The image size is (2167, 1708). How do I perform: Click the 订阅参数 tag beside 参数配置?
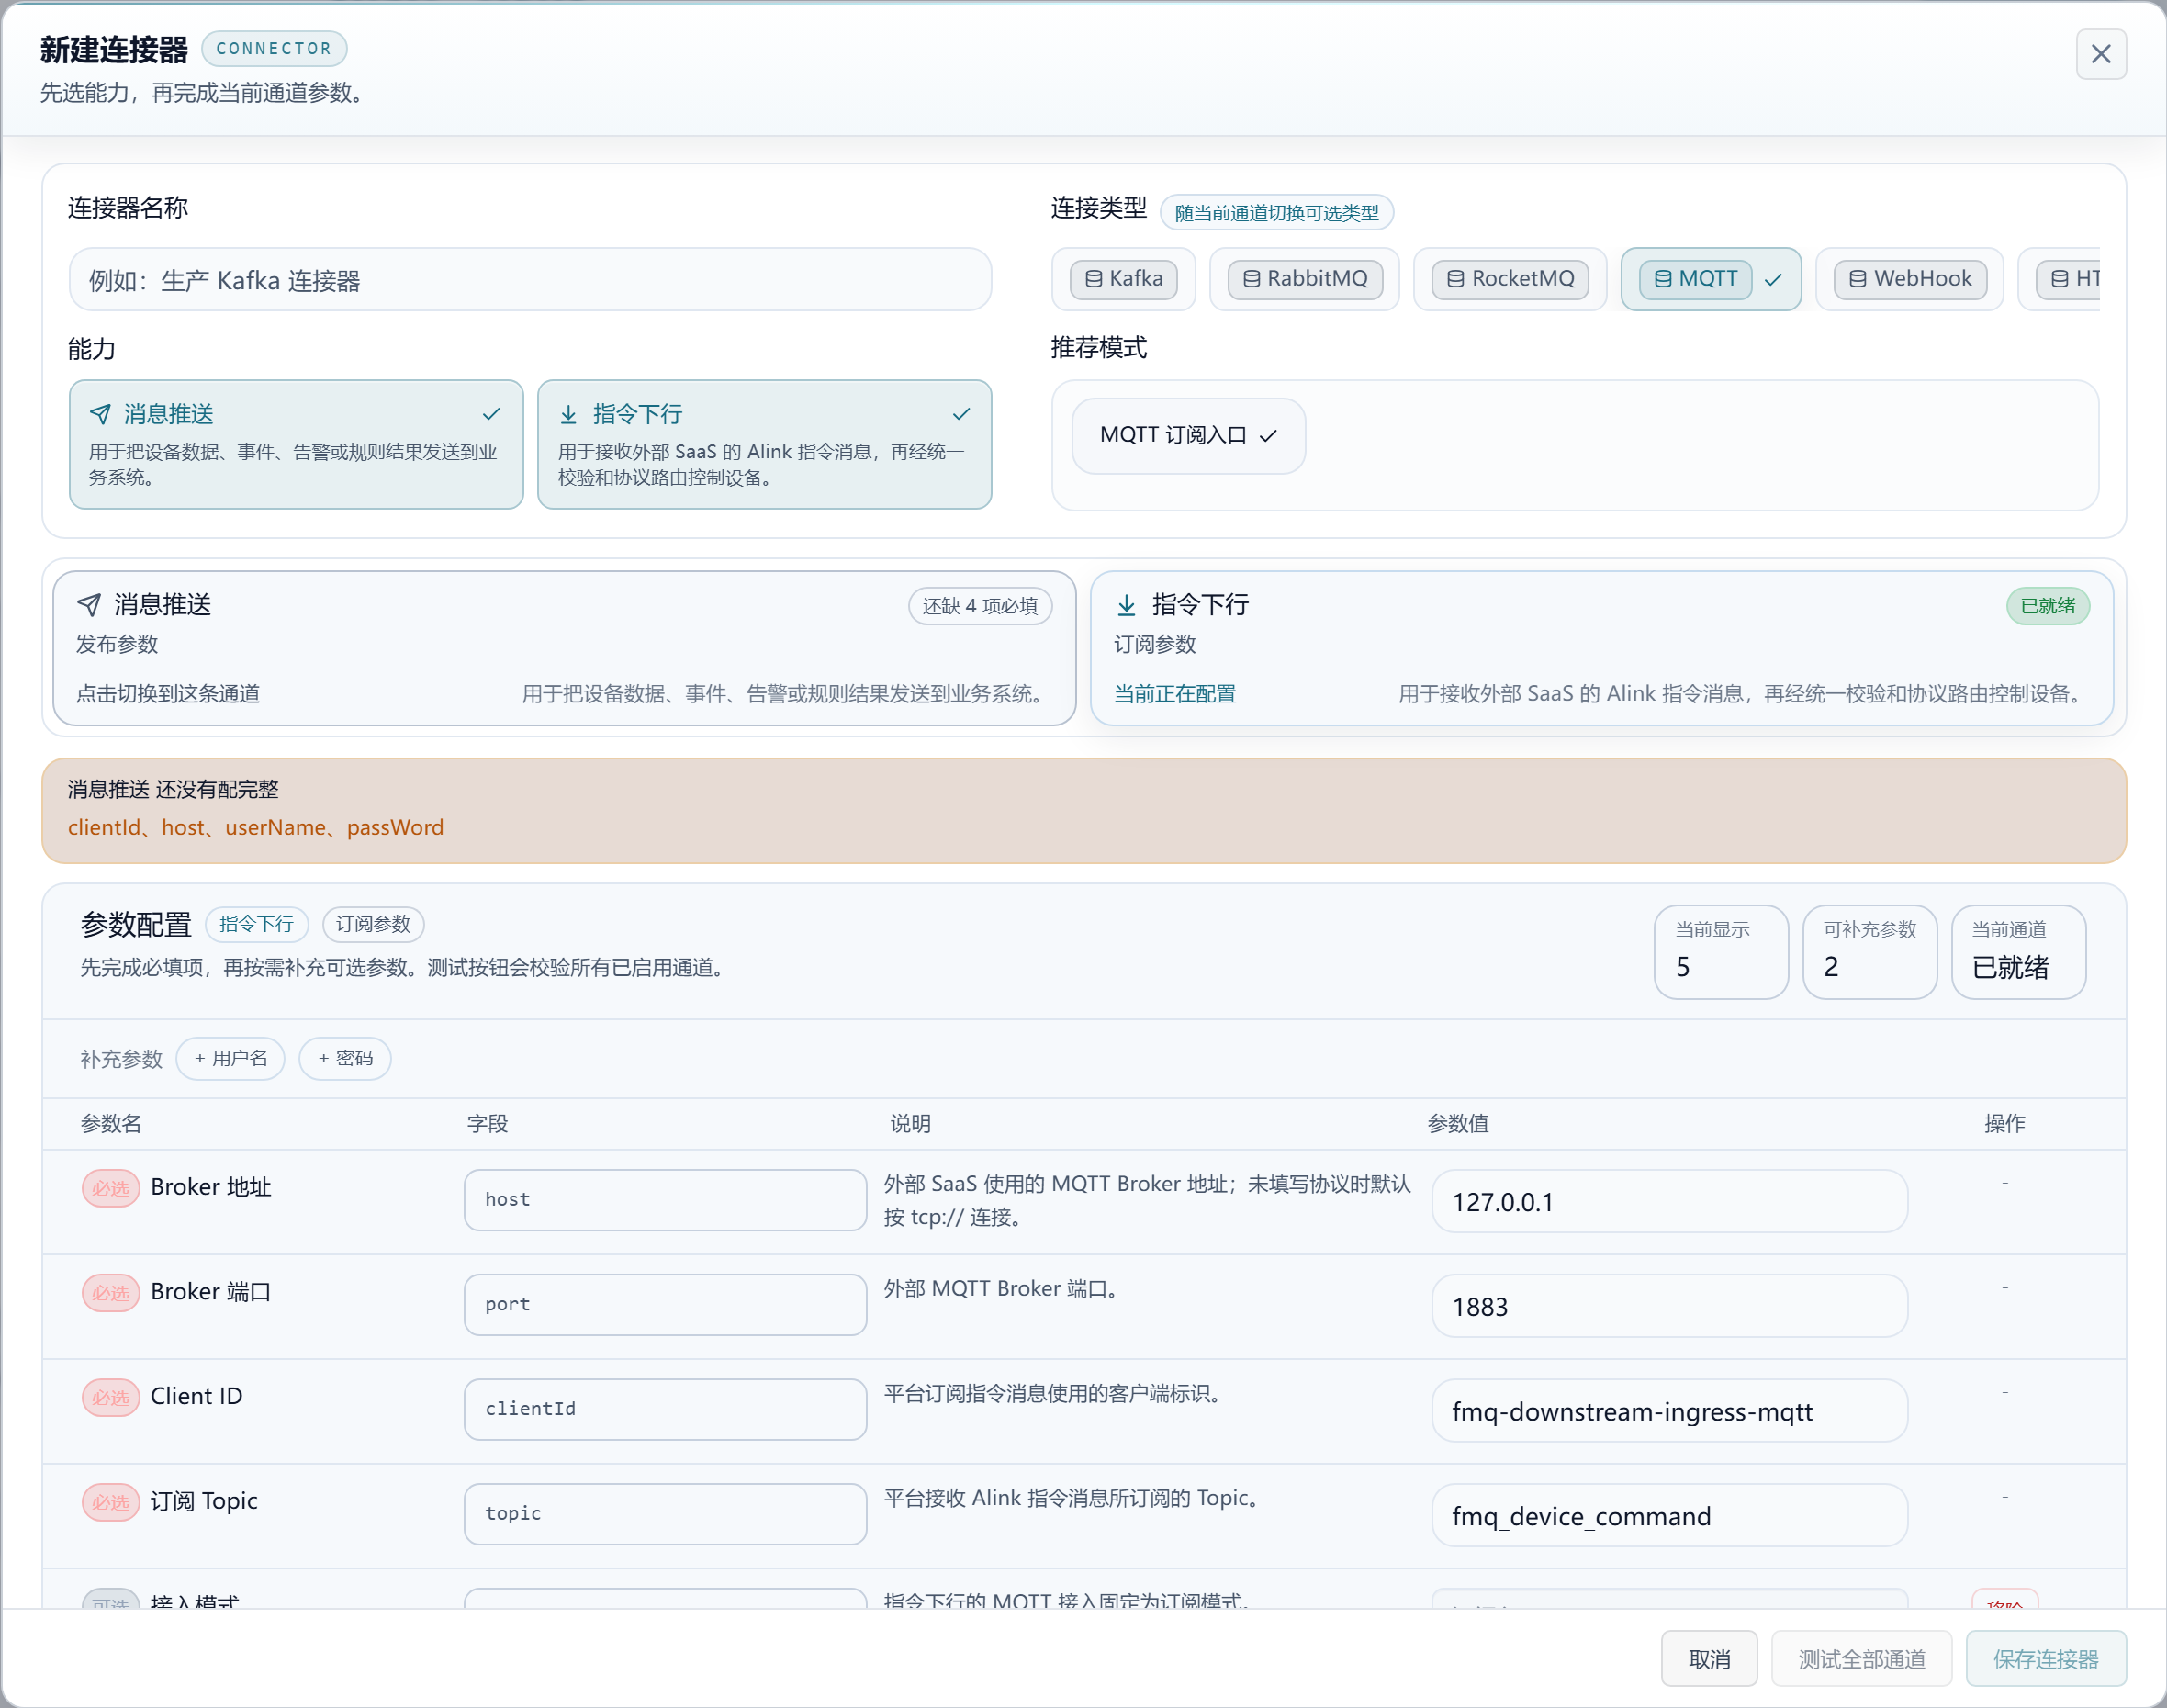click(x=373, y=924)
